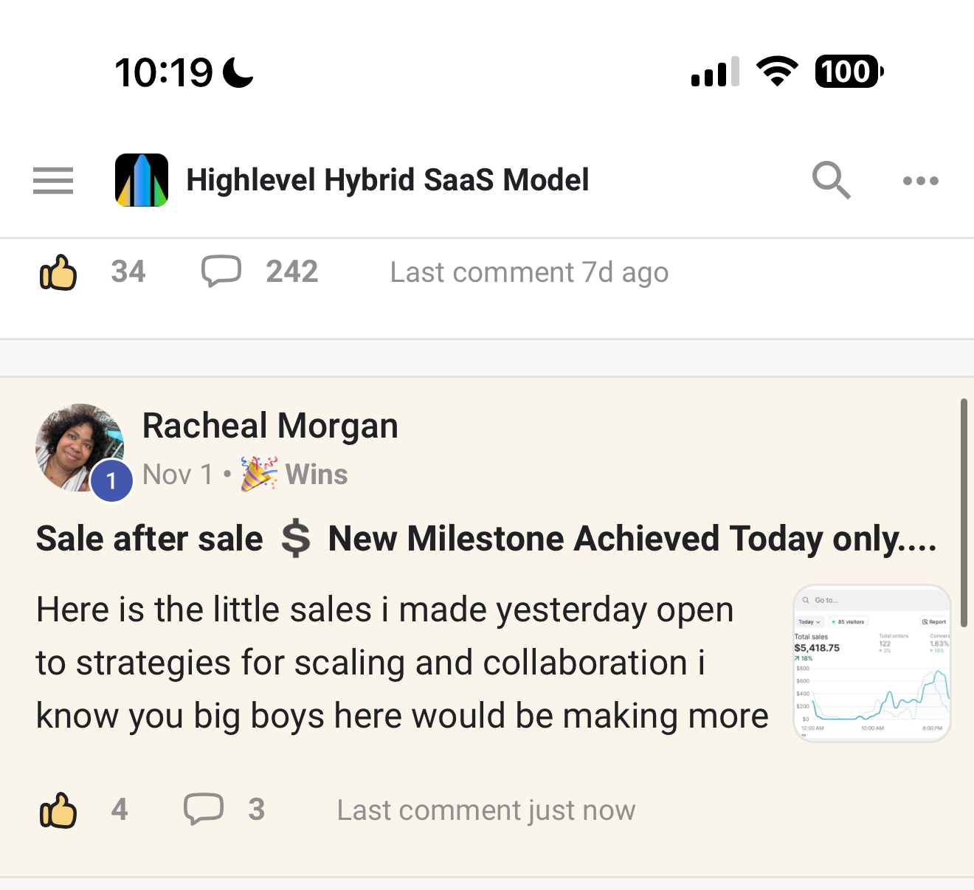Screen dimensions: 974x890
Task: Tap the party popper Wins icon
Action: 259,474
